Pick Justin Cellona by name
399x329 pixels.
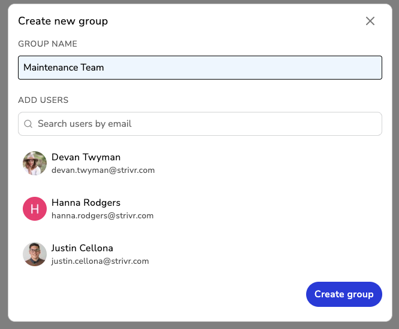[82, 248]
